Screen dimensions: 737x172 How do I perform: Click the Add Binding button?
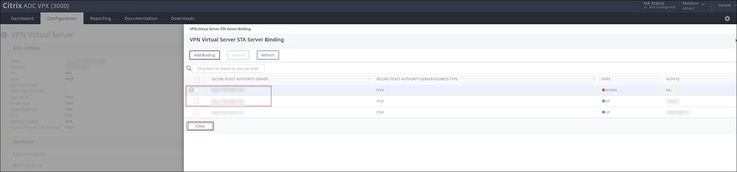[205, 55]
